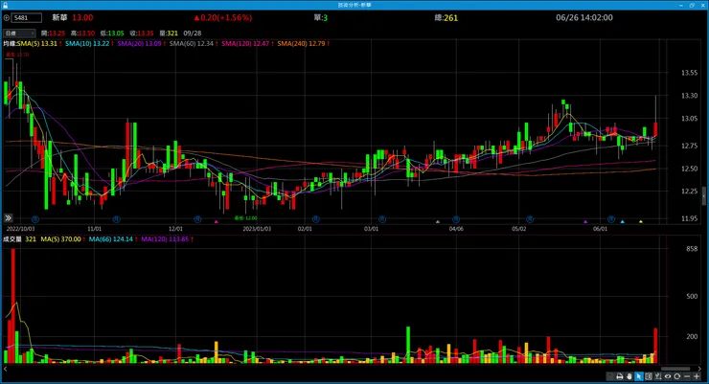The width and height of the screenshot is (709, 384).
Task: Click the refresh circle icon
Action: click(676, 376)
